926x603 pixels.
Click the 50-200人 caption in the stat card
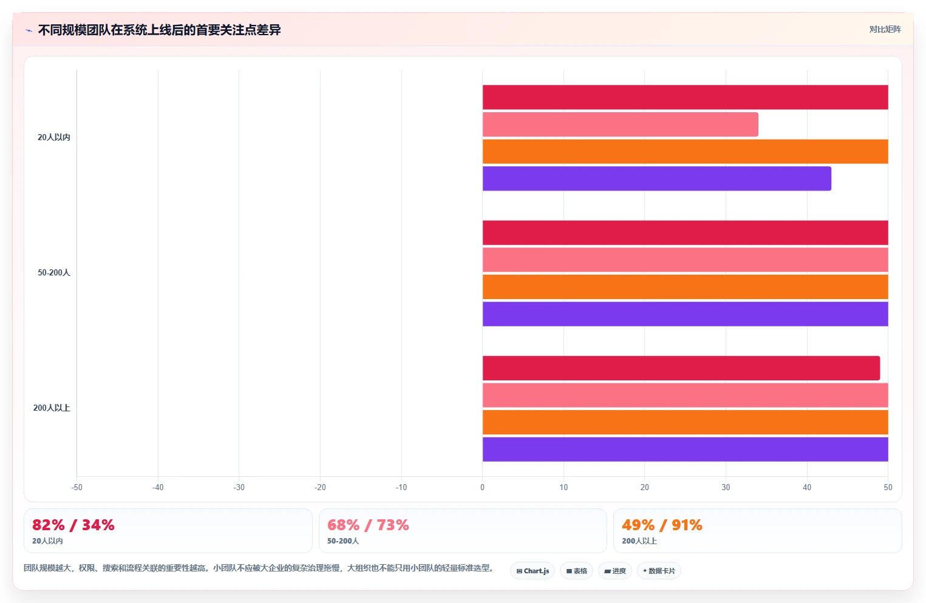click(x=343, y=541)
